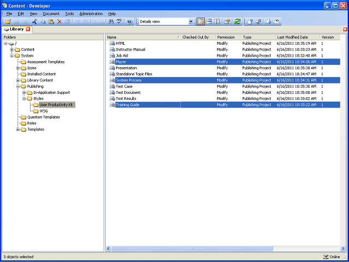This screenshot has height=262, width=349.
Task: Select the Question Templates folder
Action: [44, 117]
